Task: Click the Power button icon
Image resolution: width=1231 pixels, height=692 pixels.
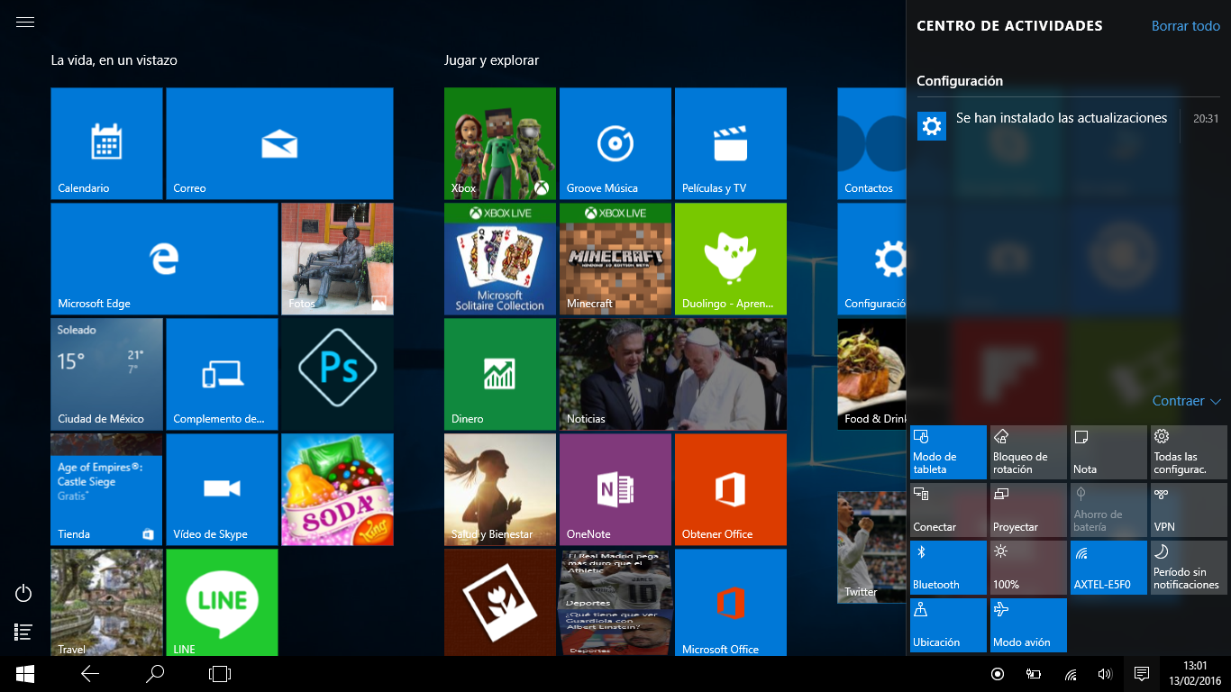Action: (x=24, y=593)
